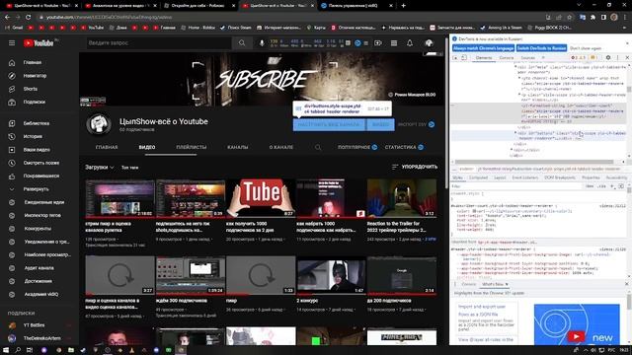Click the vidIQ icon next to Статистика

[x=421, y=147]
